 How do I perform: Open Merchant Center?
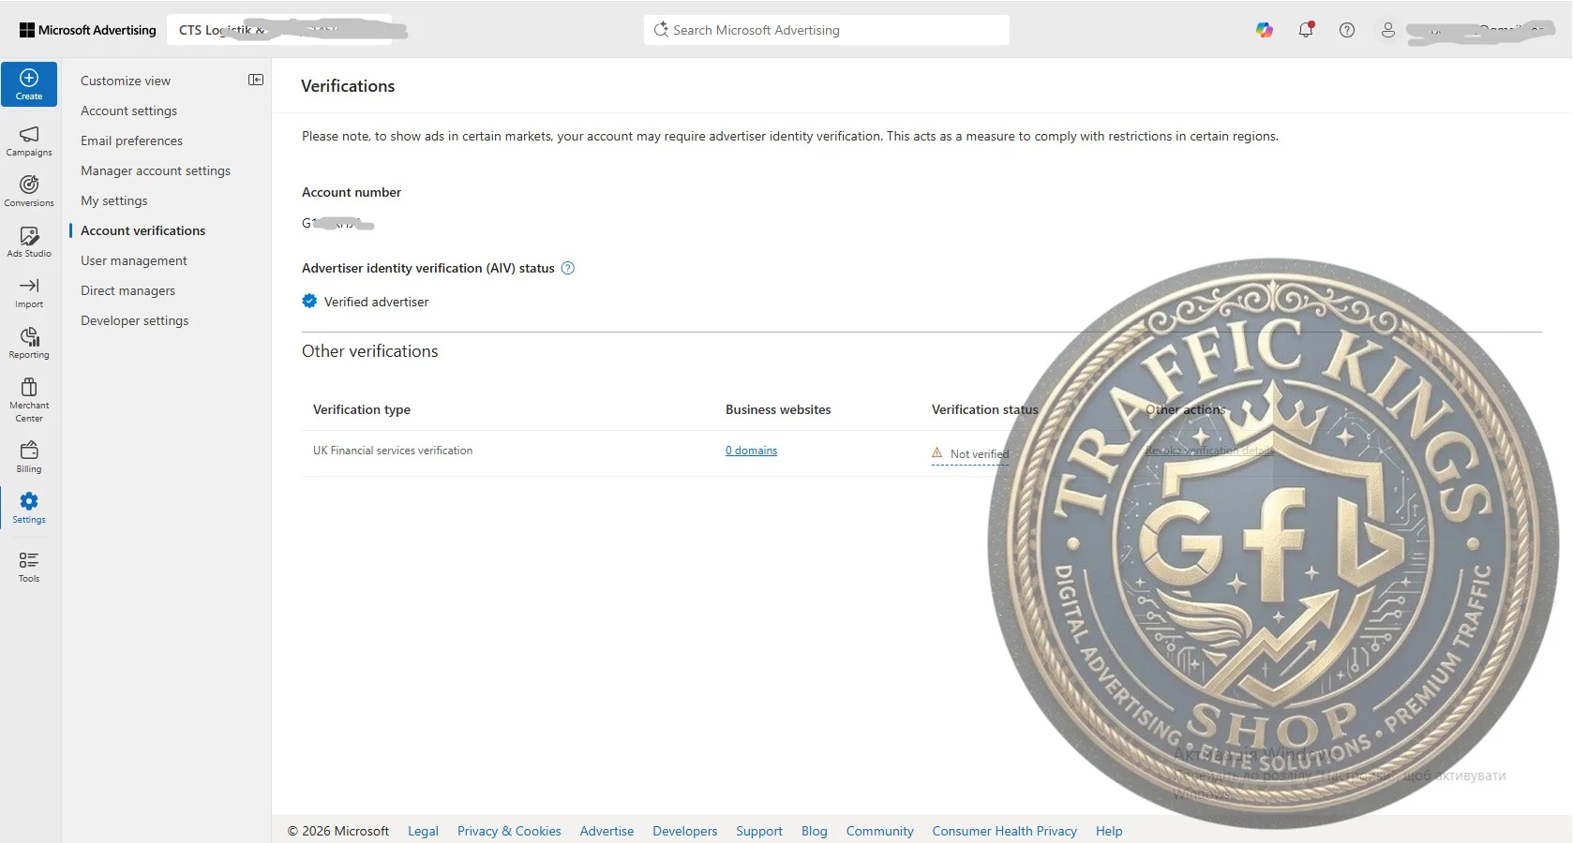[x=29, y=399]
